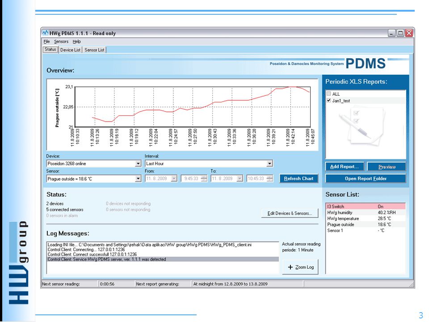Select the Loading INI file log line

pos(163,245)
